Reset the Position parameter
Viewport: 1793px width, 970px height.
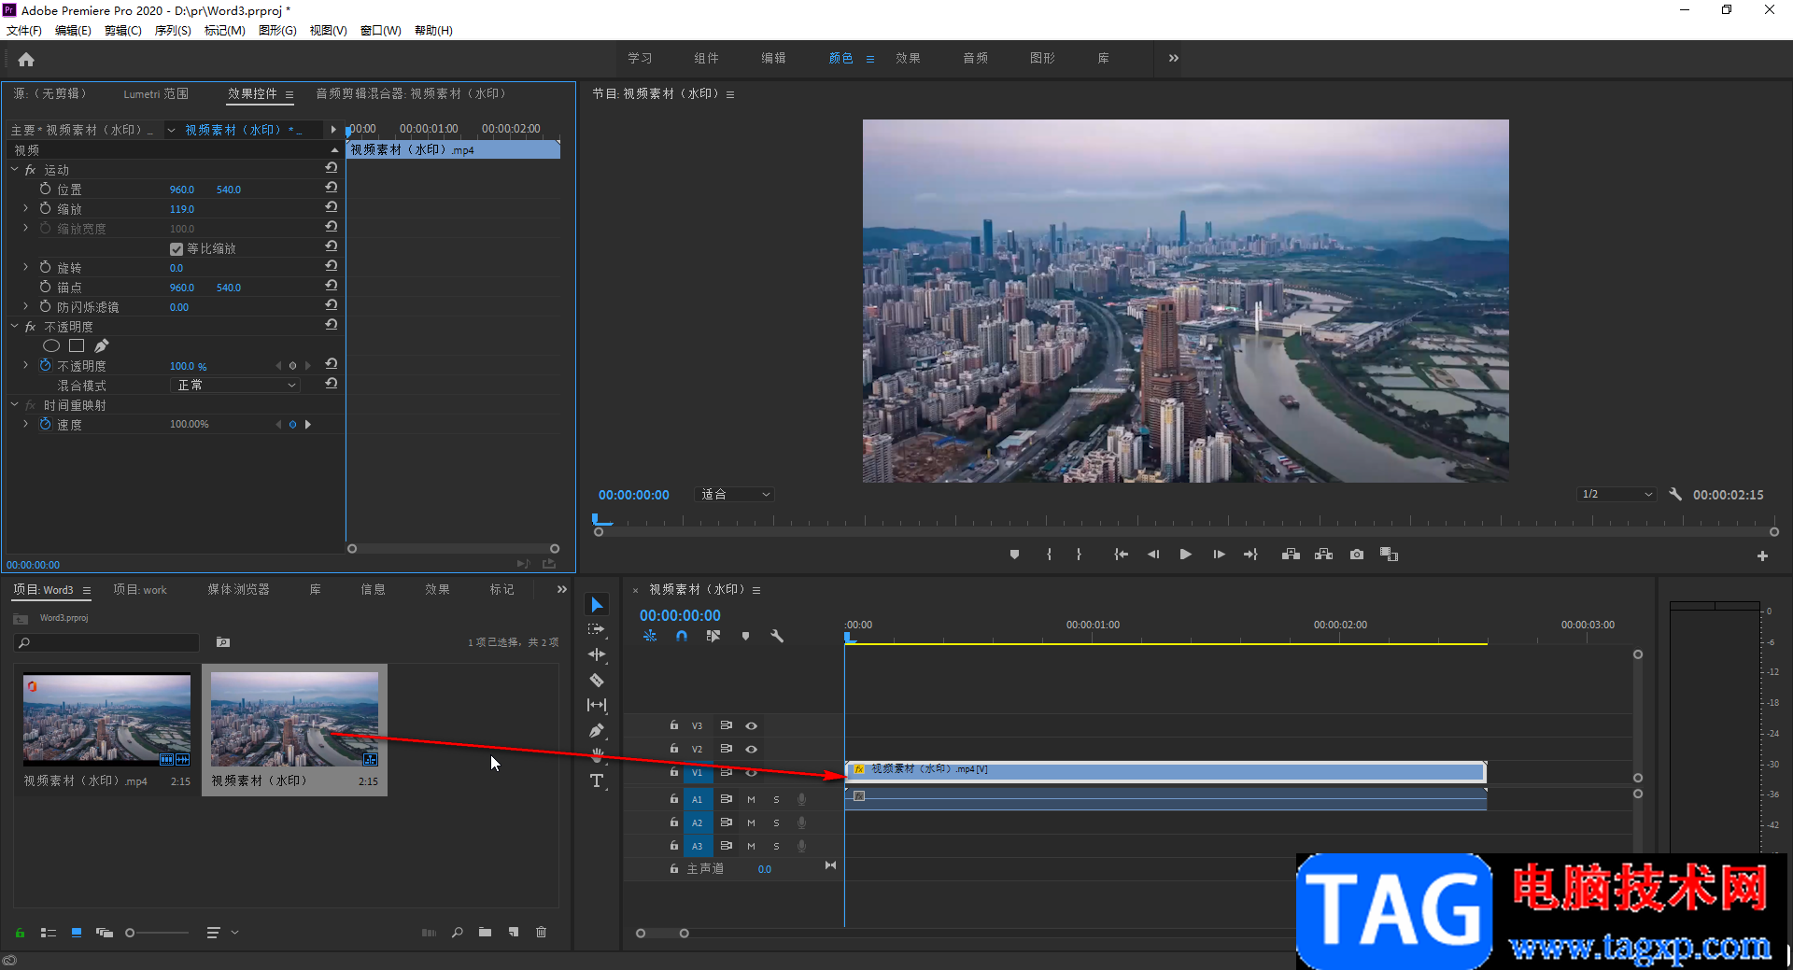tap(332, 188)
